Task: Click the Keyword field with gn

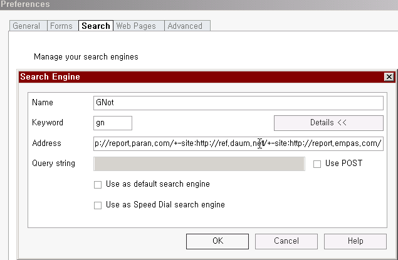Action: click(x=113, y=123)
